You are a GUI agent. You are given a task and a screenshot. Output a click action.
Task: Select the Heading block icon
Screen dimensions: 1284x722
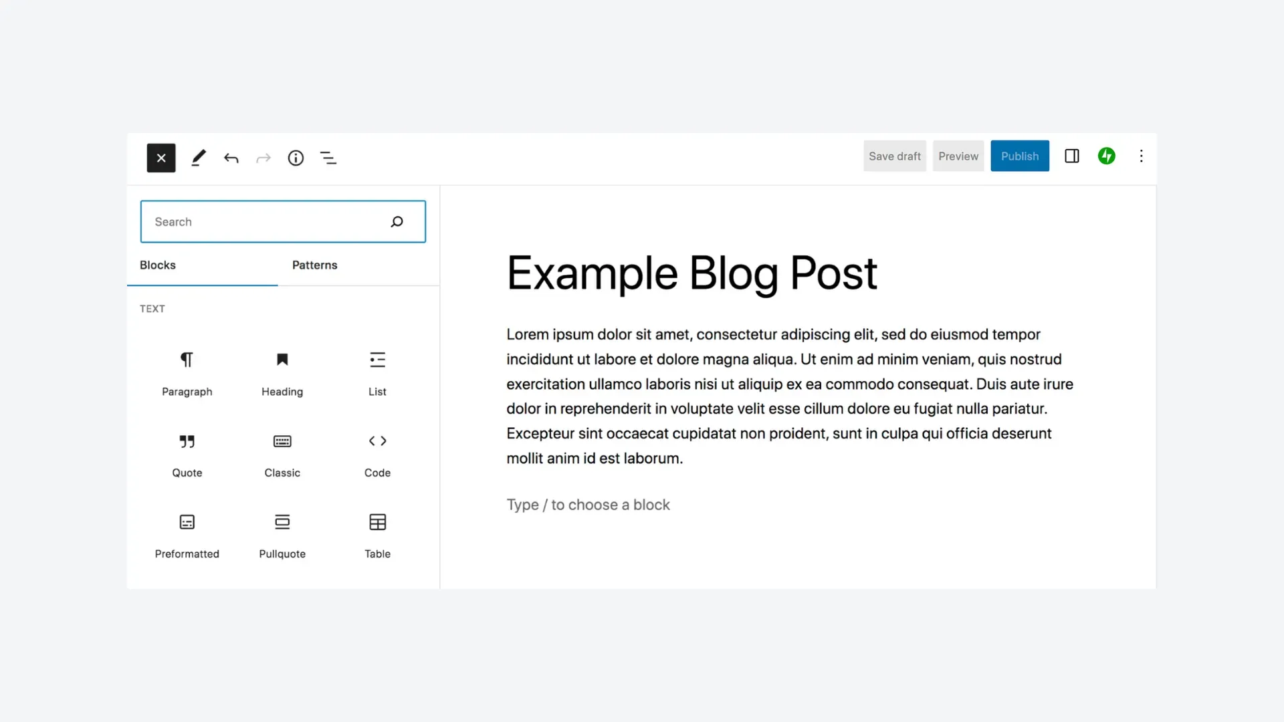[282, 359]
